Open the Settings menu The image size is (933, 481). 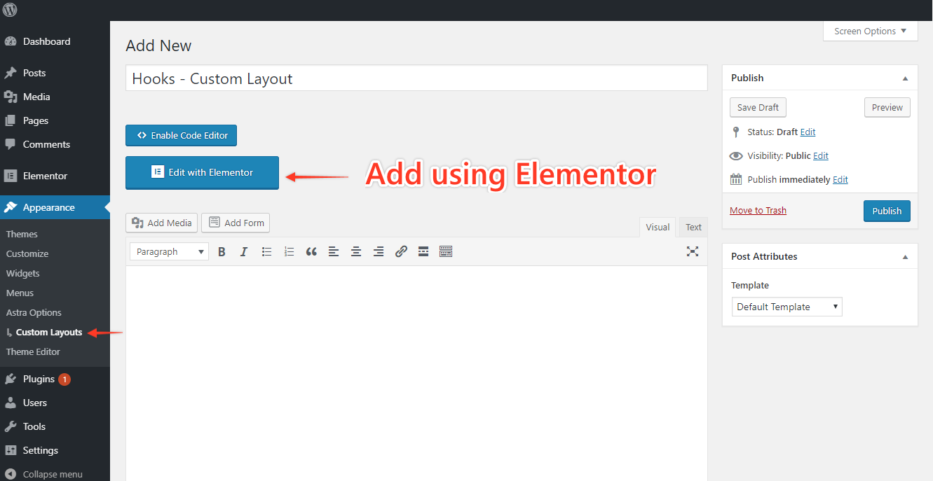click(x=55, y=450)
